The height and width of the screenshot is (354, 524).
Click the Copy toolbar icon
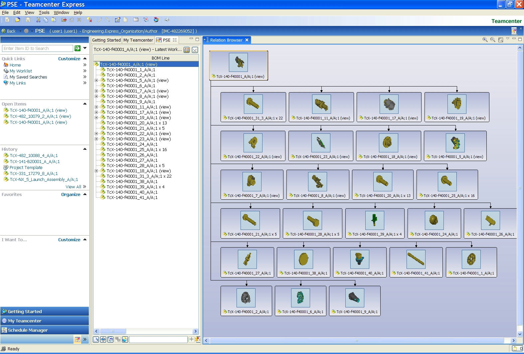(x=46, y=20)
